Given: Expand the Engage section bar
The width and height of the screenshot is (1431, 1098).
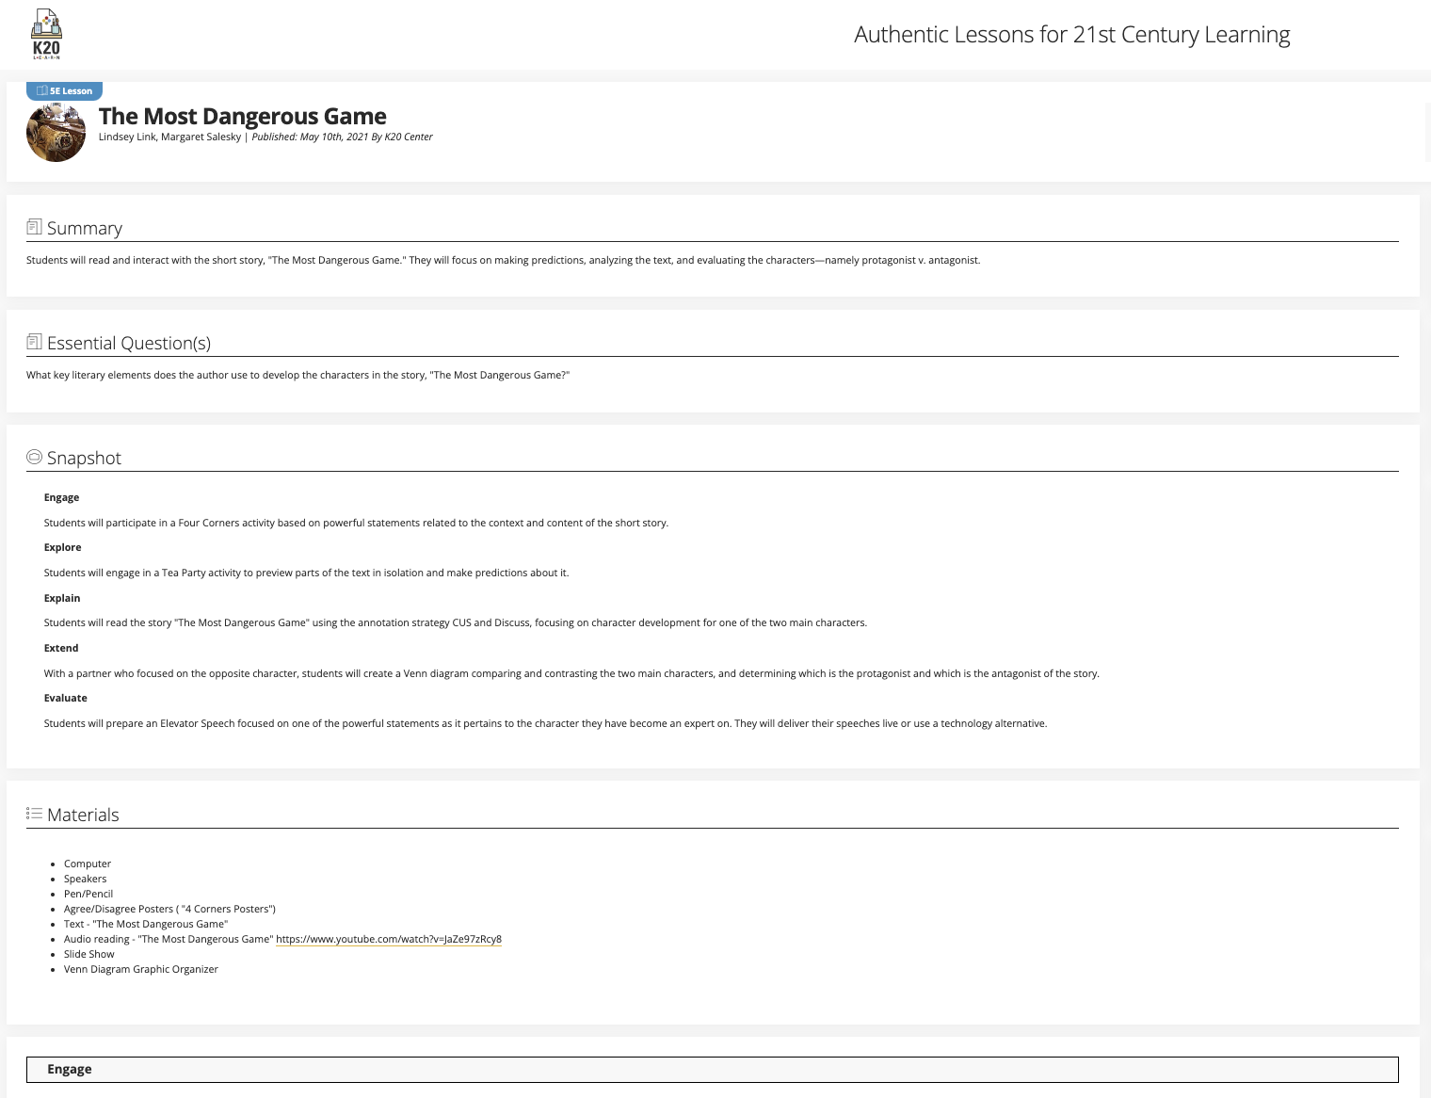Looking at the screenshot, I should point(712,1069).
